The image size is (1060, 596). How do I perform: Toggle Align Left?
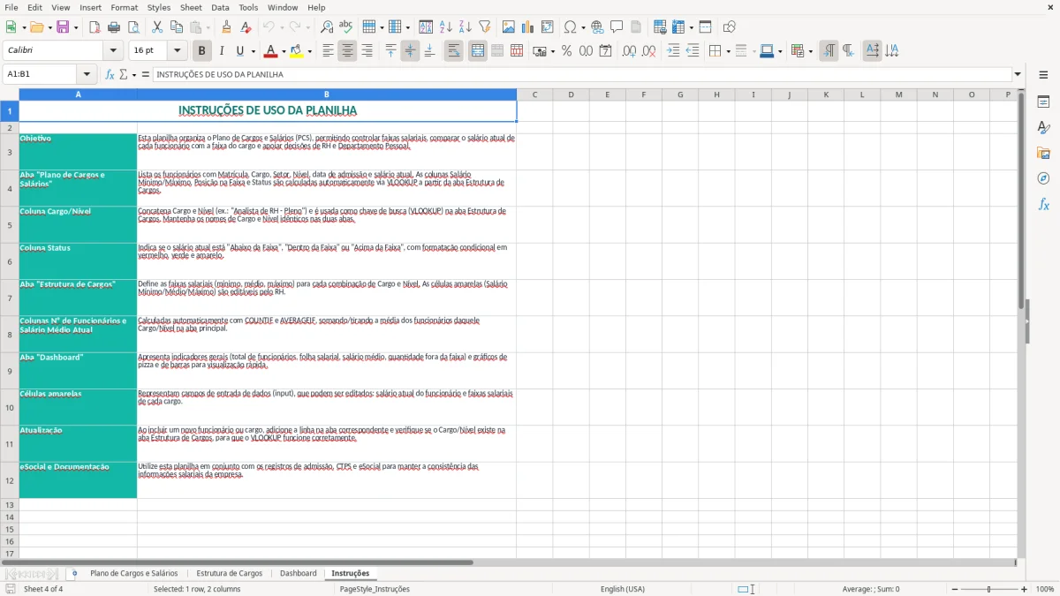[328, 51]
